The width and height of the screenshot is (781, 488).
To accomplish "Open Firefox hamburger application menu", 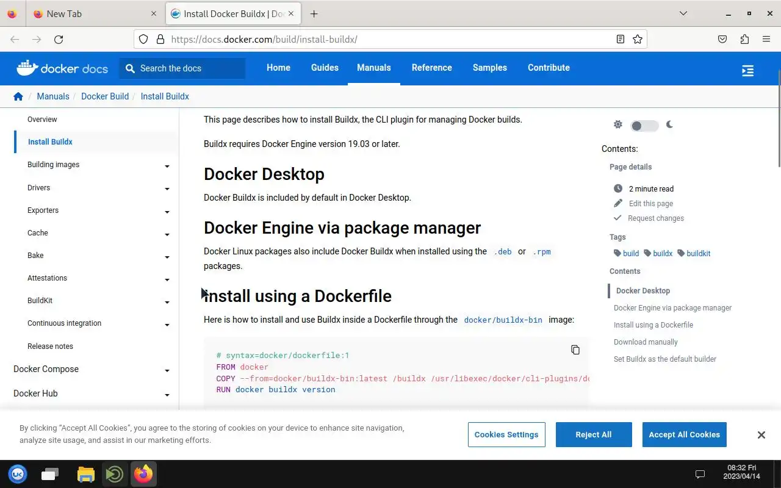I will coord(766,39).
